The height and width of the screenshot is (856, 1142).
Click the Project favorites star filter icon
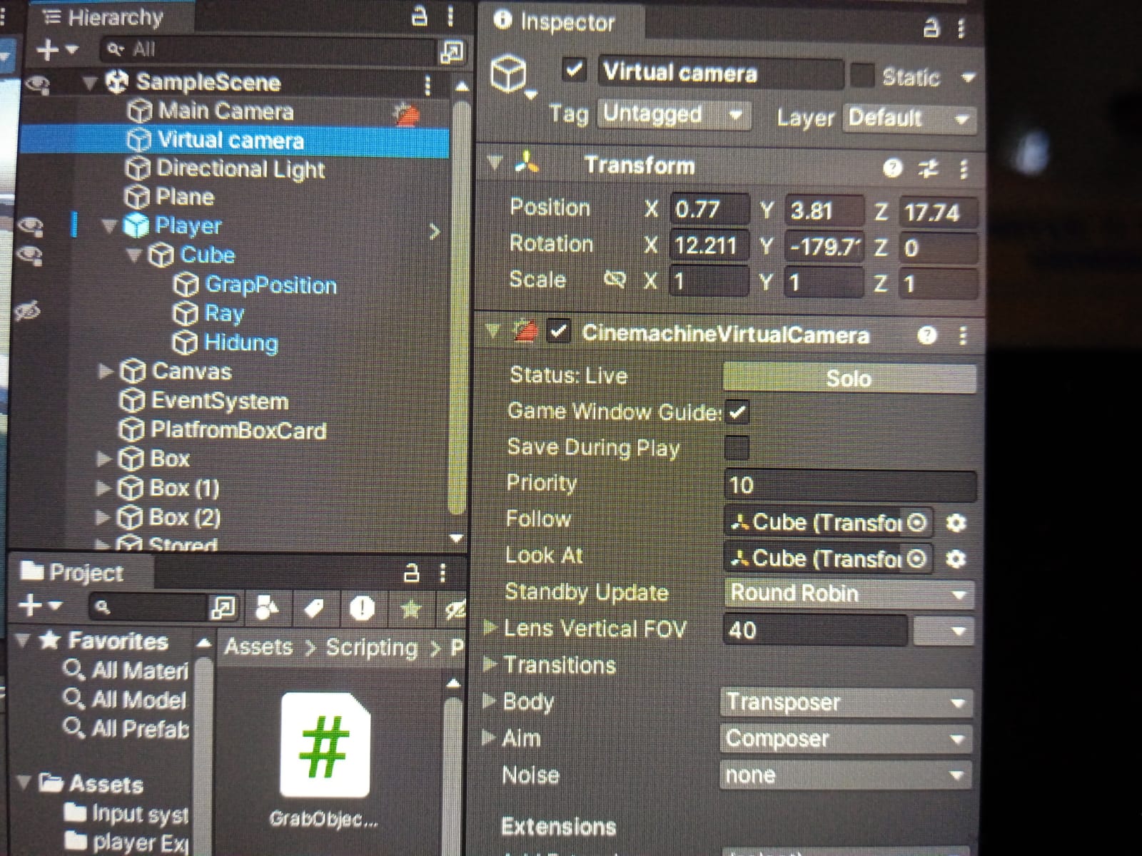point(410,608)
